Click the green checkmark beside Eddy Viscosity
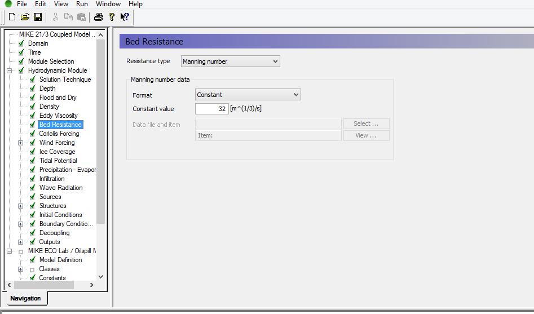 (33, 116)
